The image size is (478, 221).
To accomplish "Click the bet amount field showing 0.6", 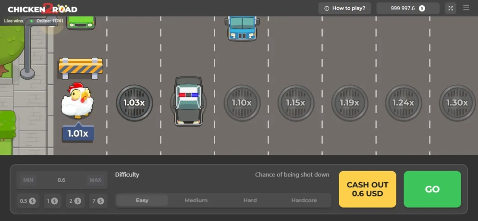I will 61,180.
